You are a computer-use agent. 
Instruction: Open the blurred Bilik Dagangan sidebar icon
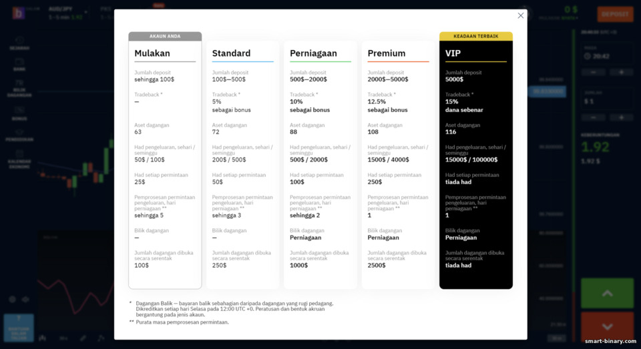click(19, 88)
